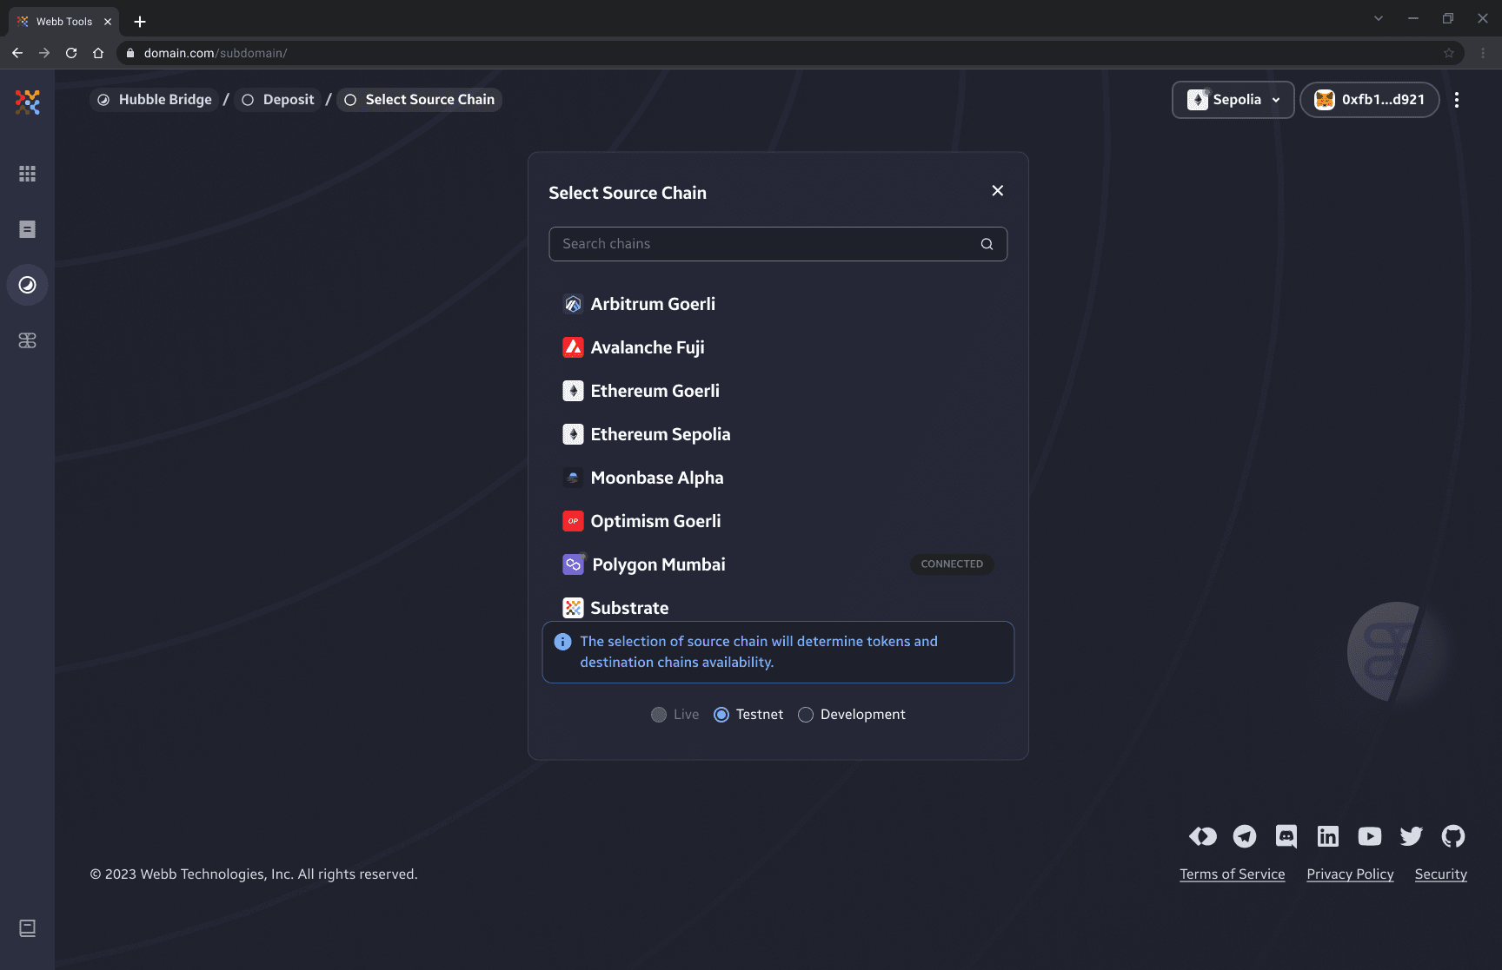Open the document sidebar icon

click(27, 229)
